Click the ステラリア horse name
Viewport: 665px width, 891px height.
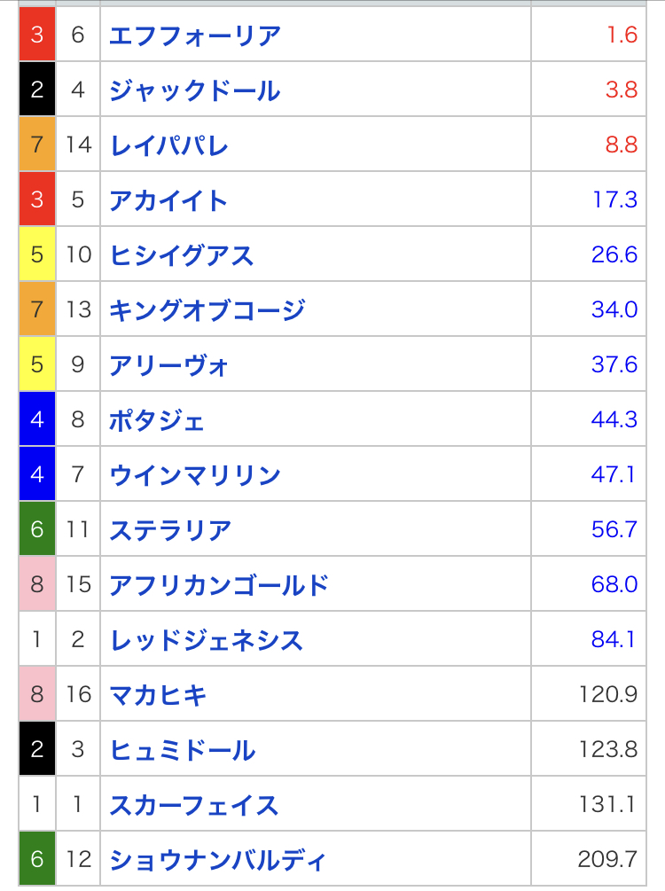click(x=170, y=530)
